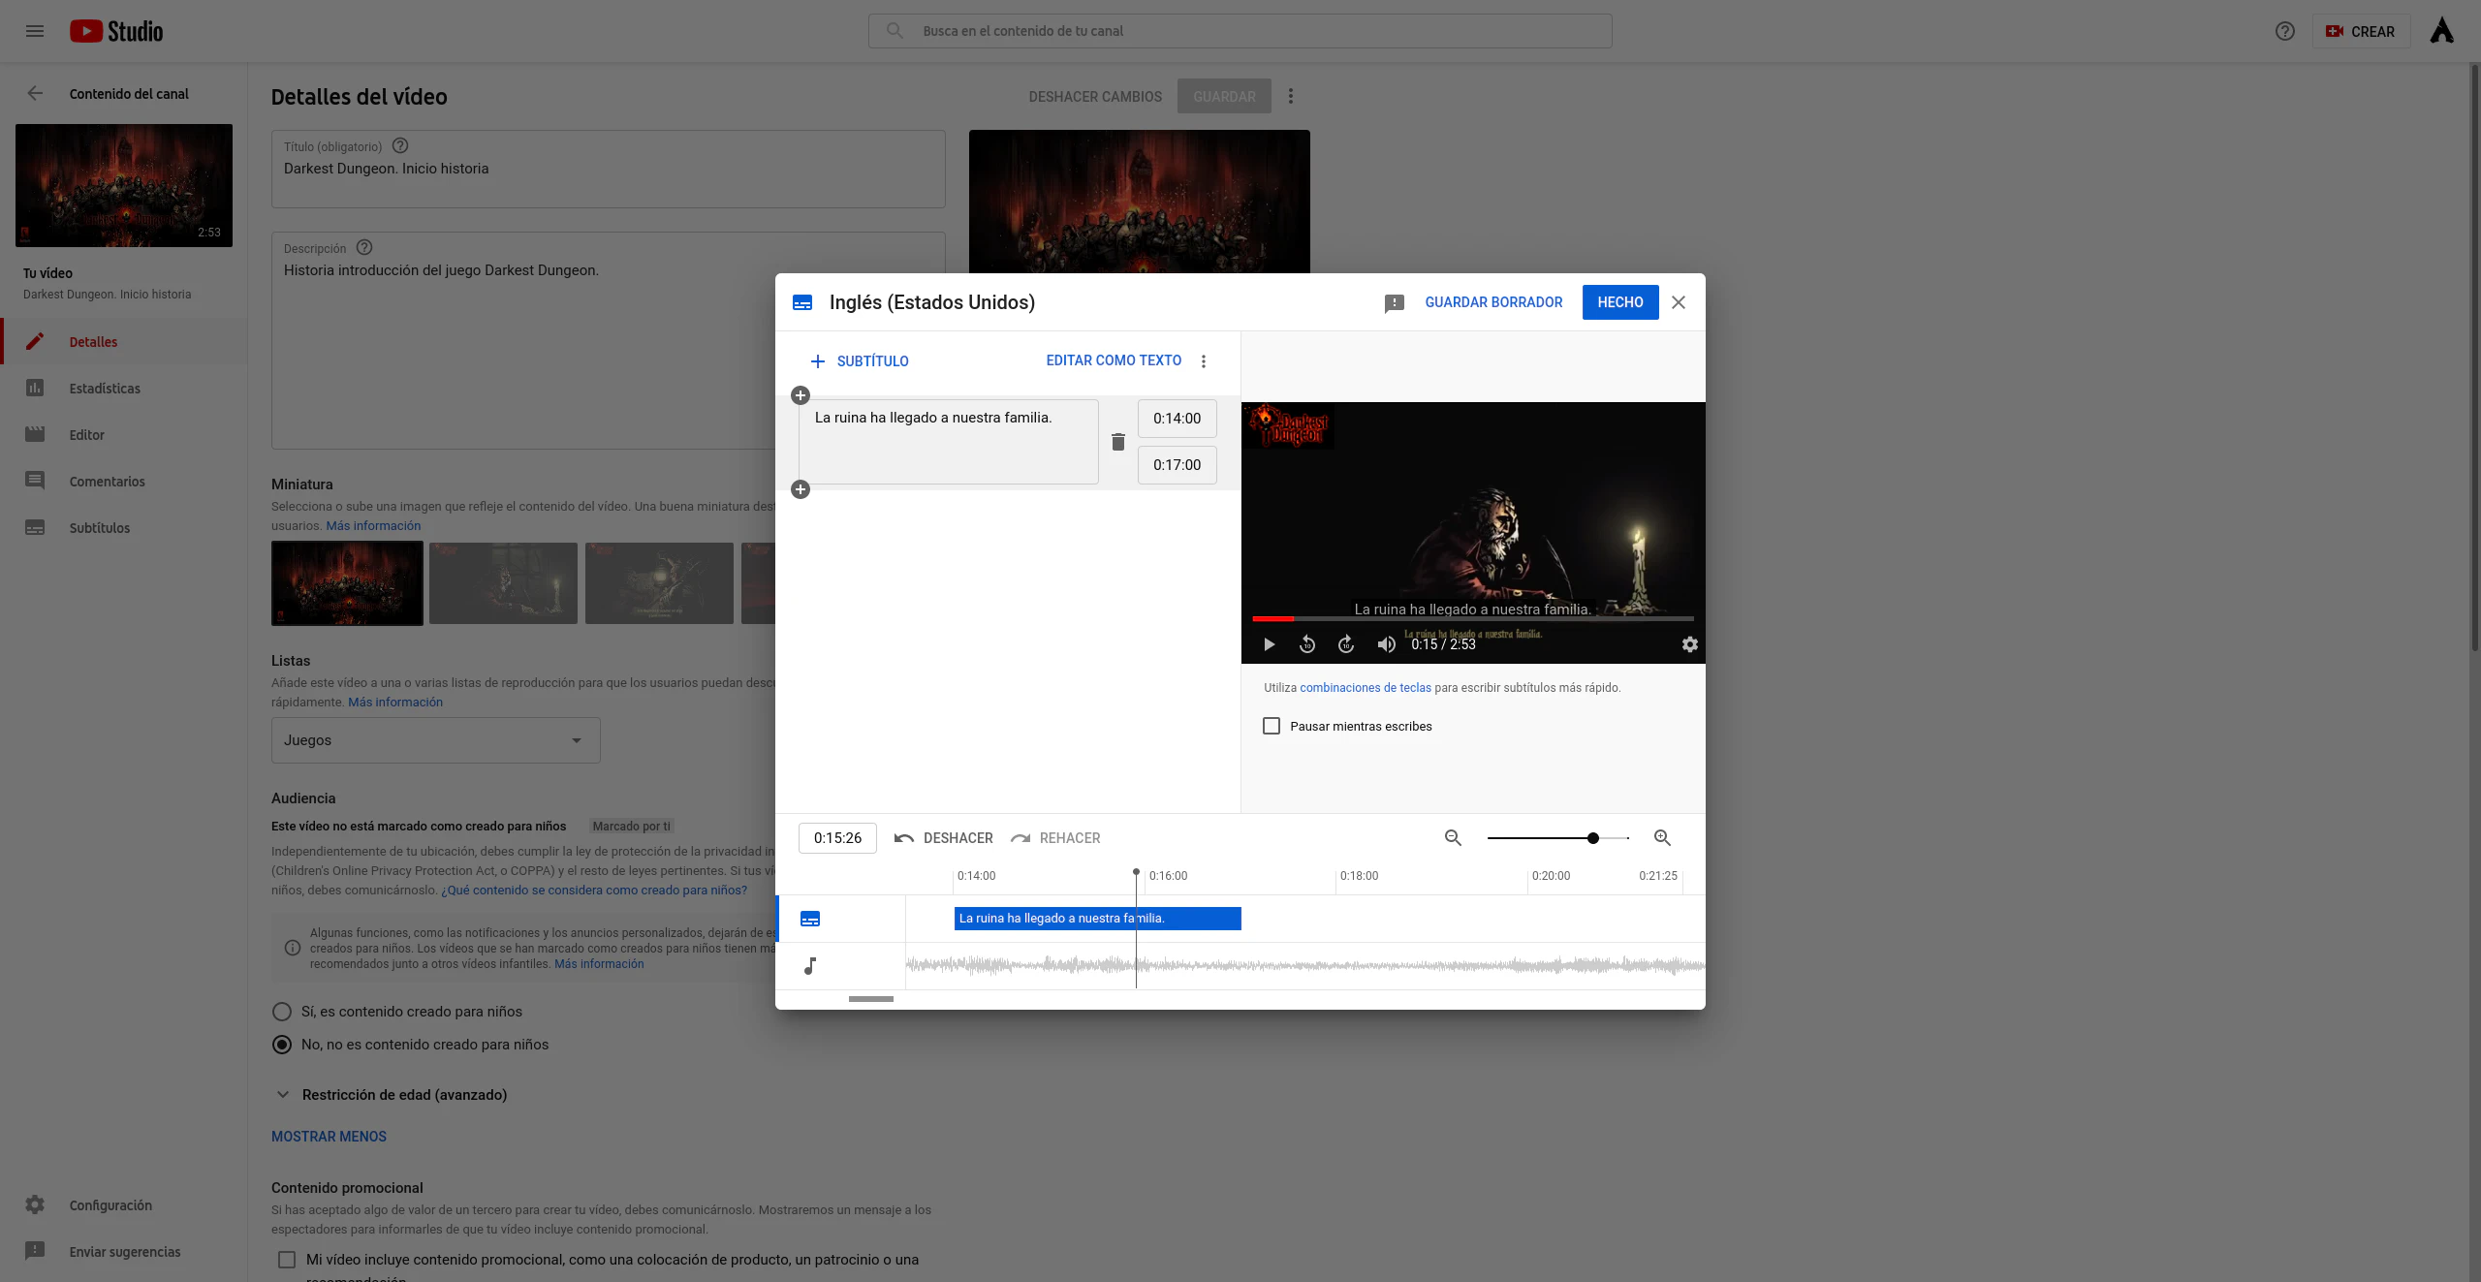Zoom out the timeline with the magnifier

click(1453, 838)
